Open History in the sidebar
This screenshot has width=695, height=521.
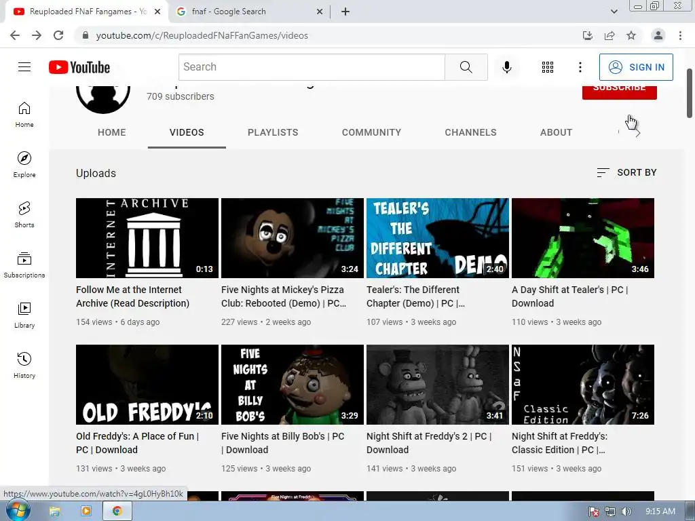[x=24, y=365]
